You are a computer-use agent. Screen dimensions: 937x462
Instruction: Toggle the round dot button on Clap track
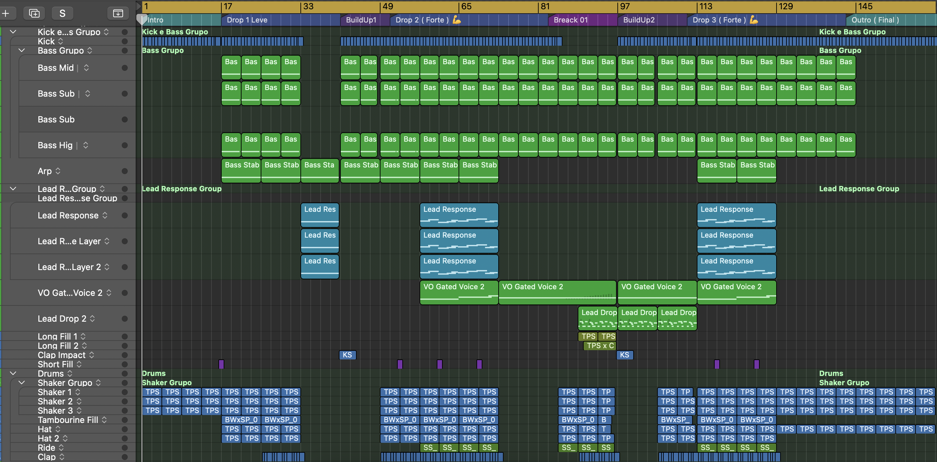coord(125,457)
